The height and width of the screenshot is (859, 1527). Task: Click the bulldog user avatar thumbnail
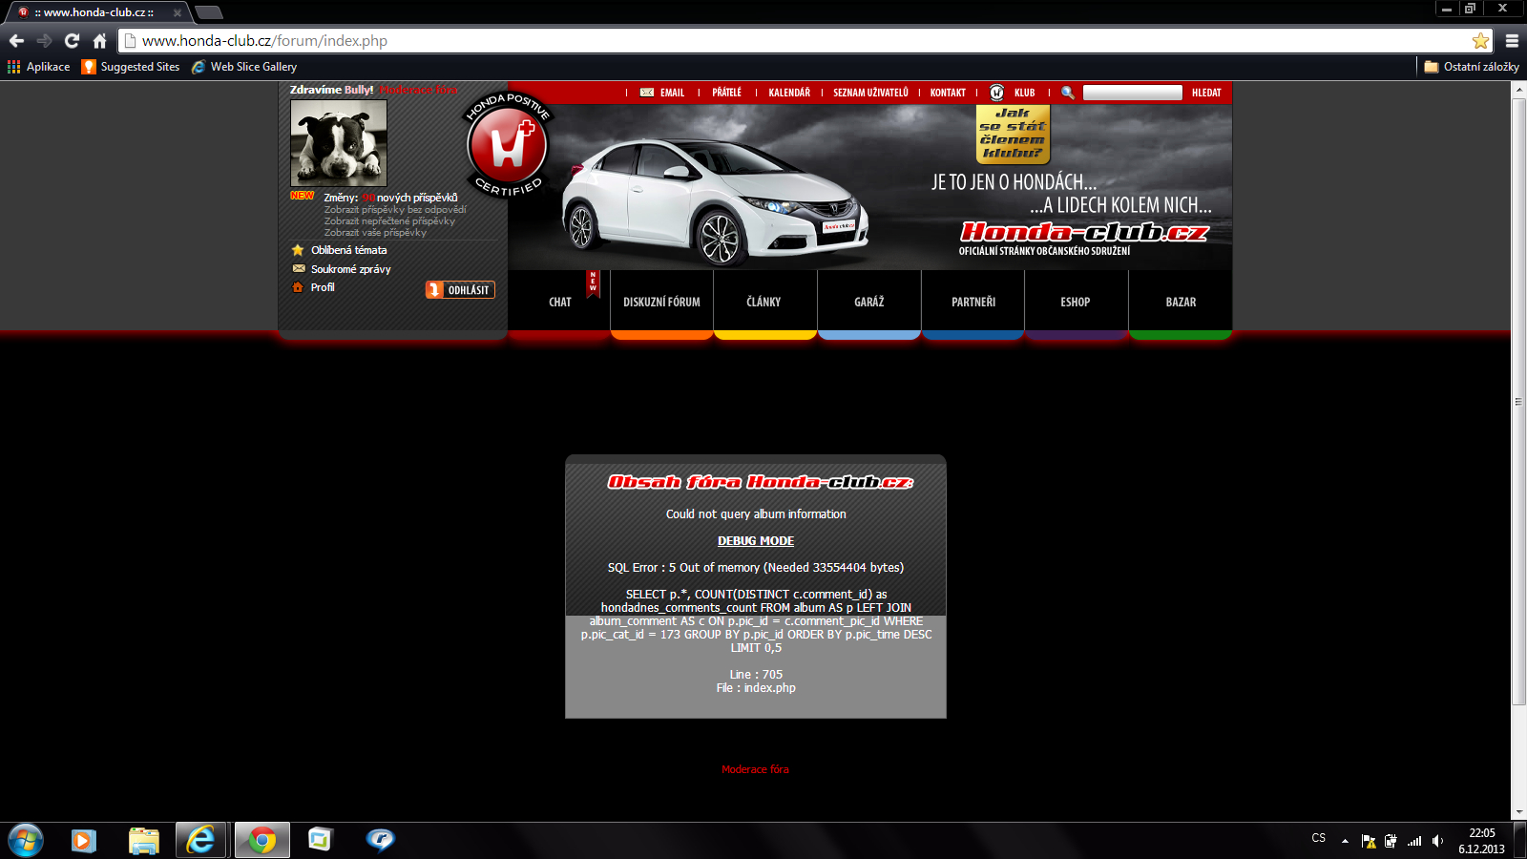(x=339, y=143)
